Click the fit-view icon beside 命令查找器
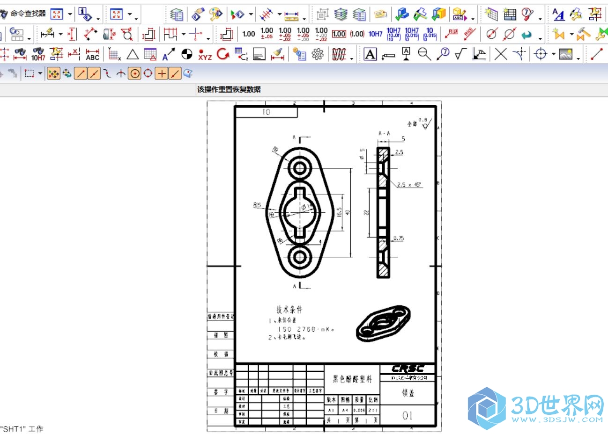This screenshot has width=608, height=434. 57,14
